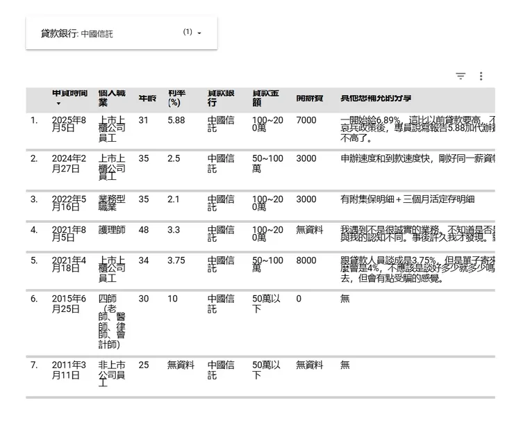Toggle the sort arrow under 申貸時間 header

58,104
